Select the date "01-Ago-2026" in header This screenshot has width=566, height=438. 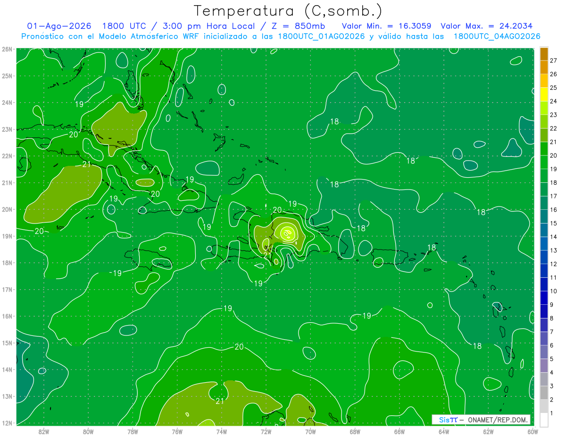(x=59, y=26)
